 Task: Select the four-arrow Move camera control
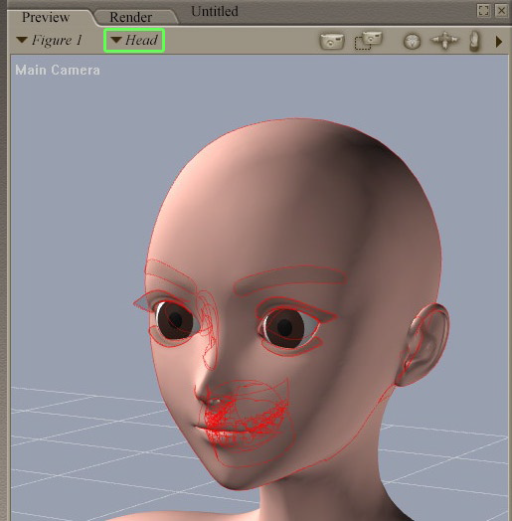tap(444, 41)
